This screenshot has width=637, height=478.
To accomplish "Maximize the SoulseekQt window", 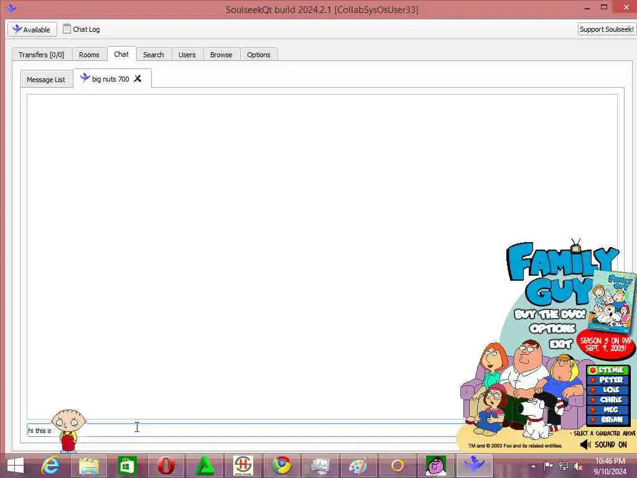I will [604, 7].
